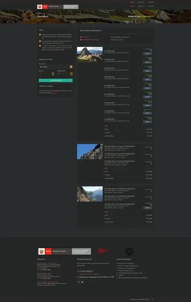Click the Peru Ministerio de Cultura header logo
Screen dimensions: 191x302
click(58, 7)
